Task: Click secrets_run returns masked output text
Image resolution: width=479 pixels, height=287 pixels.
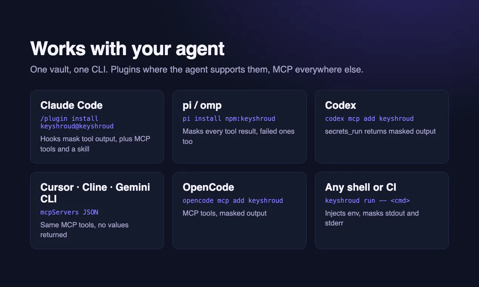Action: click(380, 131)
